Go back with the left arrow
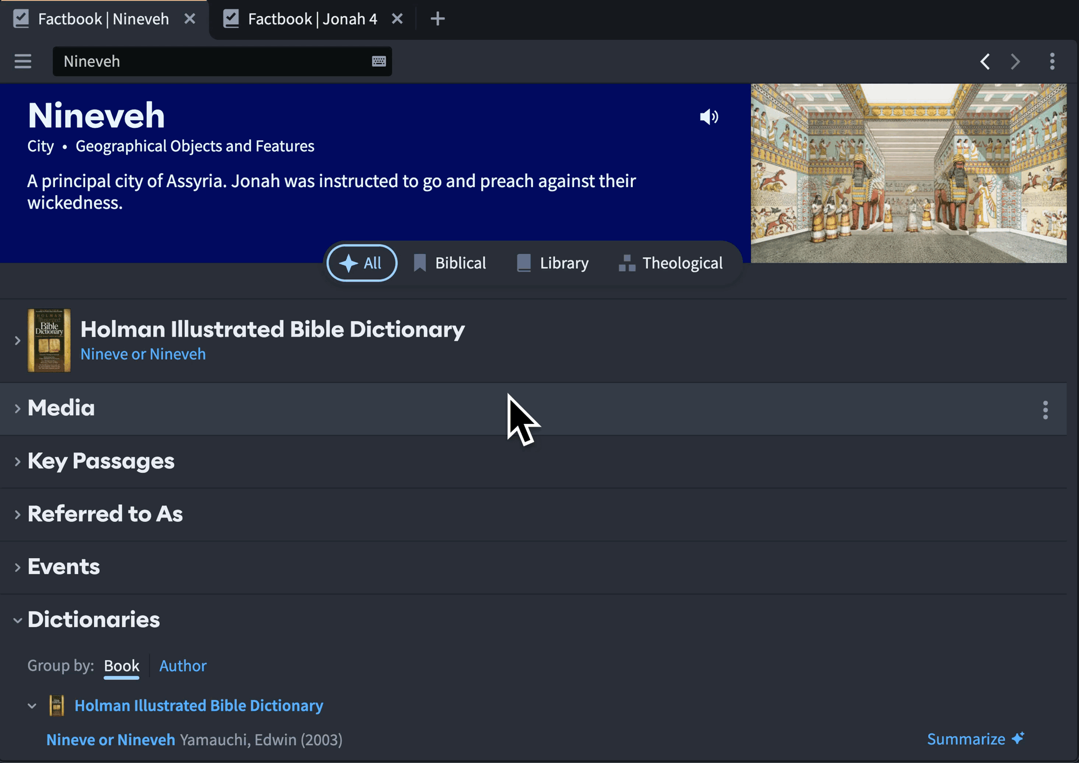The height and width of the screenshot is (763, 1079). coord(985,61)
